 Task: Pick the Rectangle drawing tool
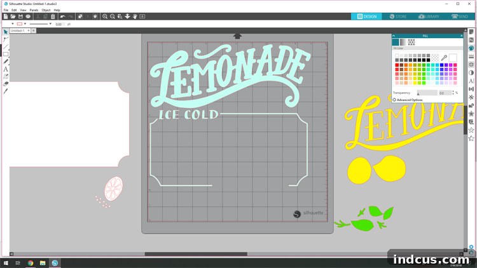click(x=6, y=54)
